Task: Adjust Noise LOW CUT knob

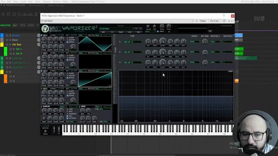Action: click(x=83, y=118)
